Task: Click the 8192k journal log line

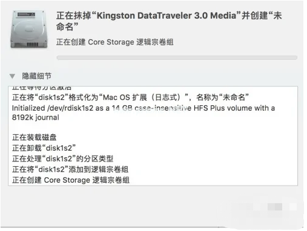Action: (x=36, y=117)
